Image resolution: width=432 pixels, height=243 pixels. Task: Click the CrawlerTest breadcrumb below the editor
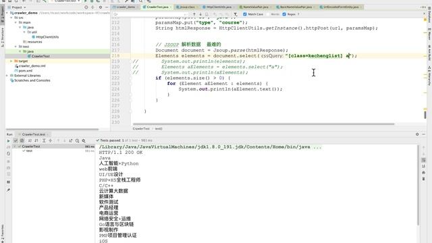point(141,129)
